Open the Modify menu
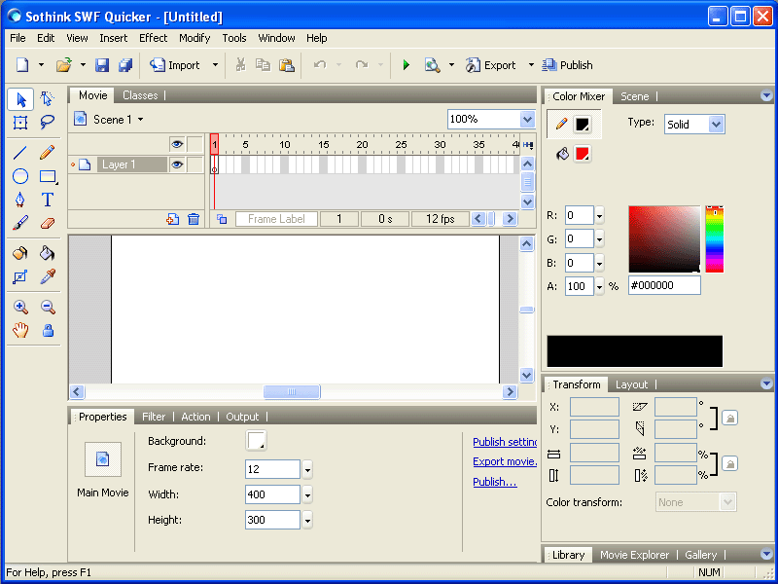Image resolution: width=778 pixels, height=584 pixels. [194, 38]
